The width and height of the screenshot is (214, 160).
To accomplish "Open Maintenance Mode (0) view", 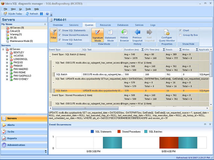I will tap(21, 41).
